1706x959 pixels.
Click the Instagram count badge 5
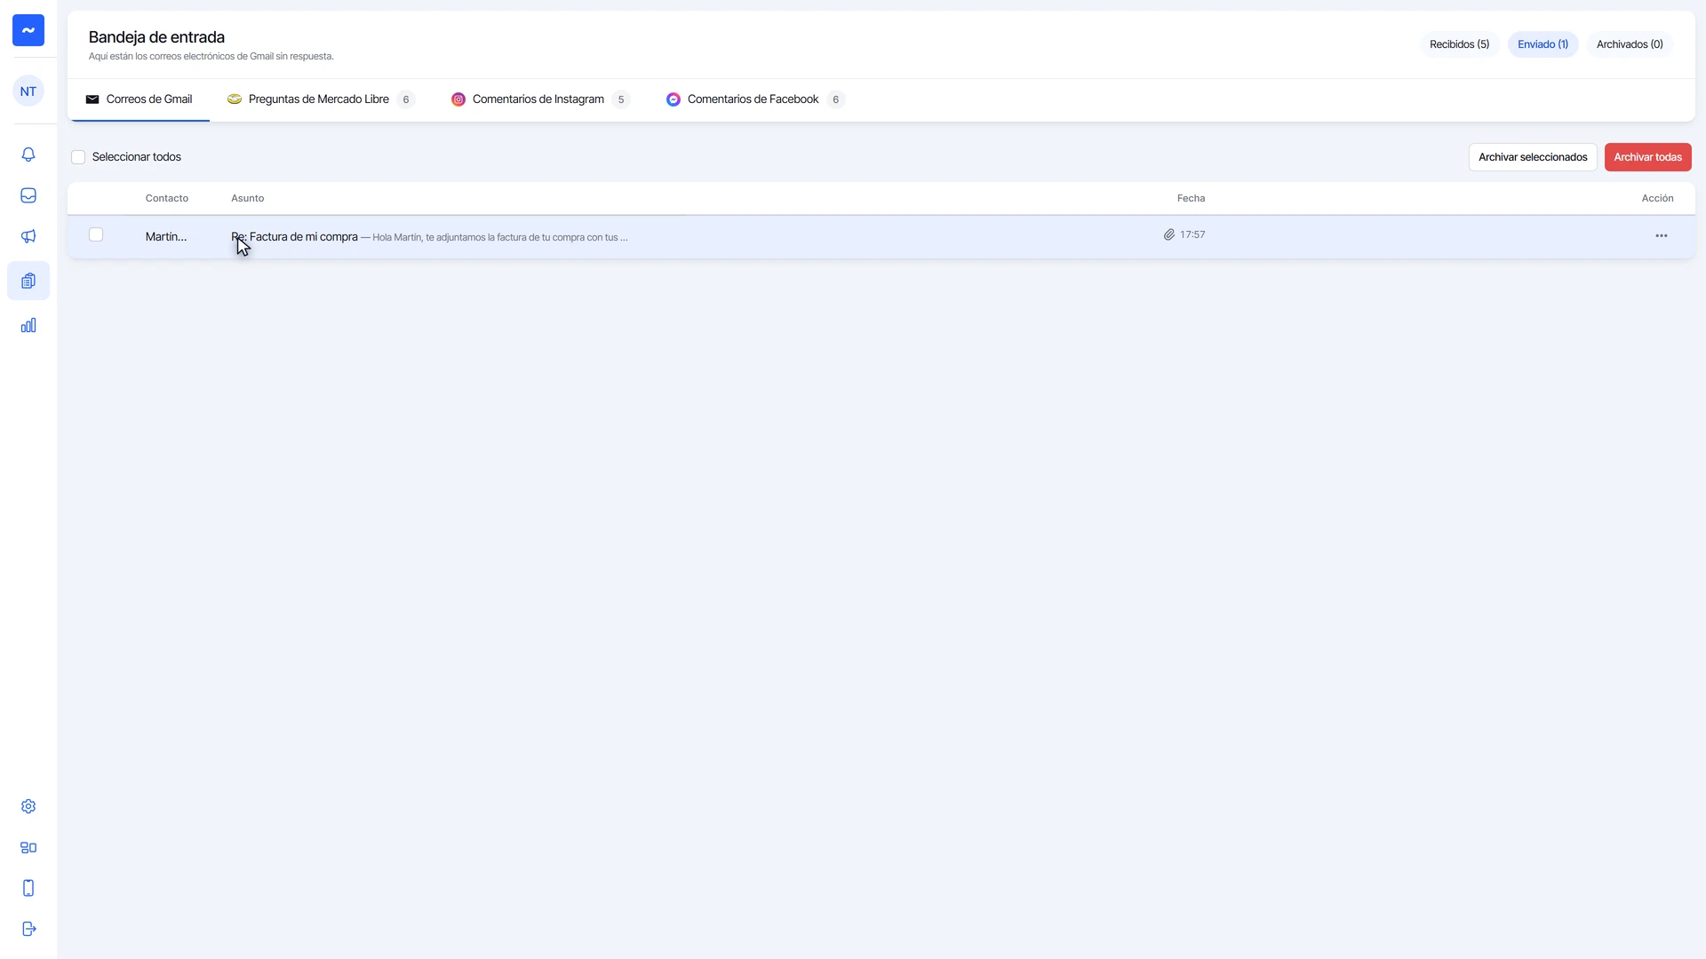621,99
